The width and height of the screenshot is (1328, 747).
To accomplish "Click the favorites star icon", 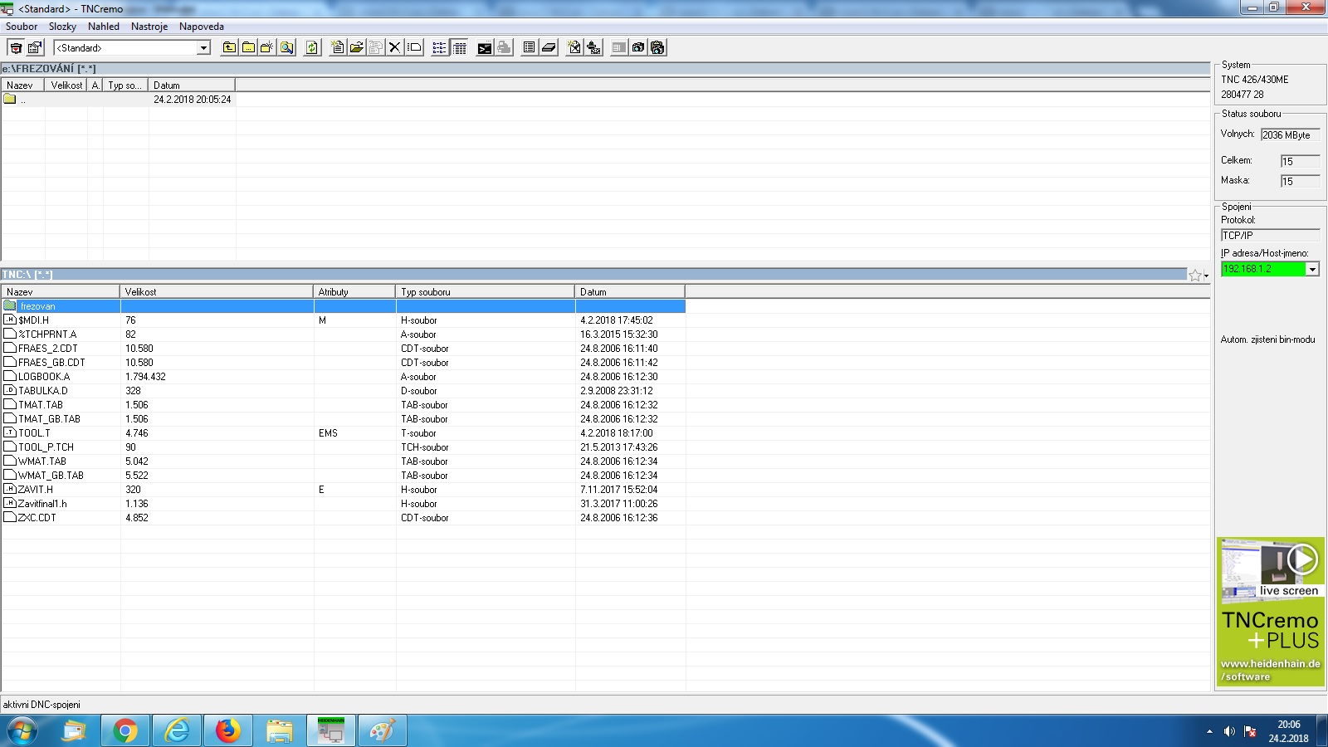I will (x=1194, y=276).
